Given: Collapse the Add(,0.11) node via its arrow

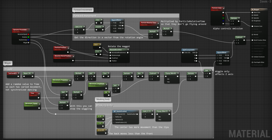Looking at the screenshot, I should point(152,111).
